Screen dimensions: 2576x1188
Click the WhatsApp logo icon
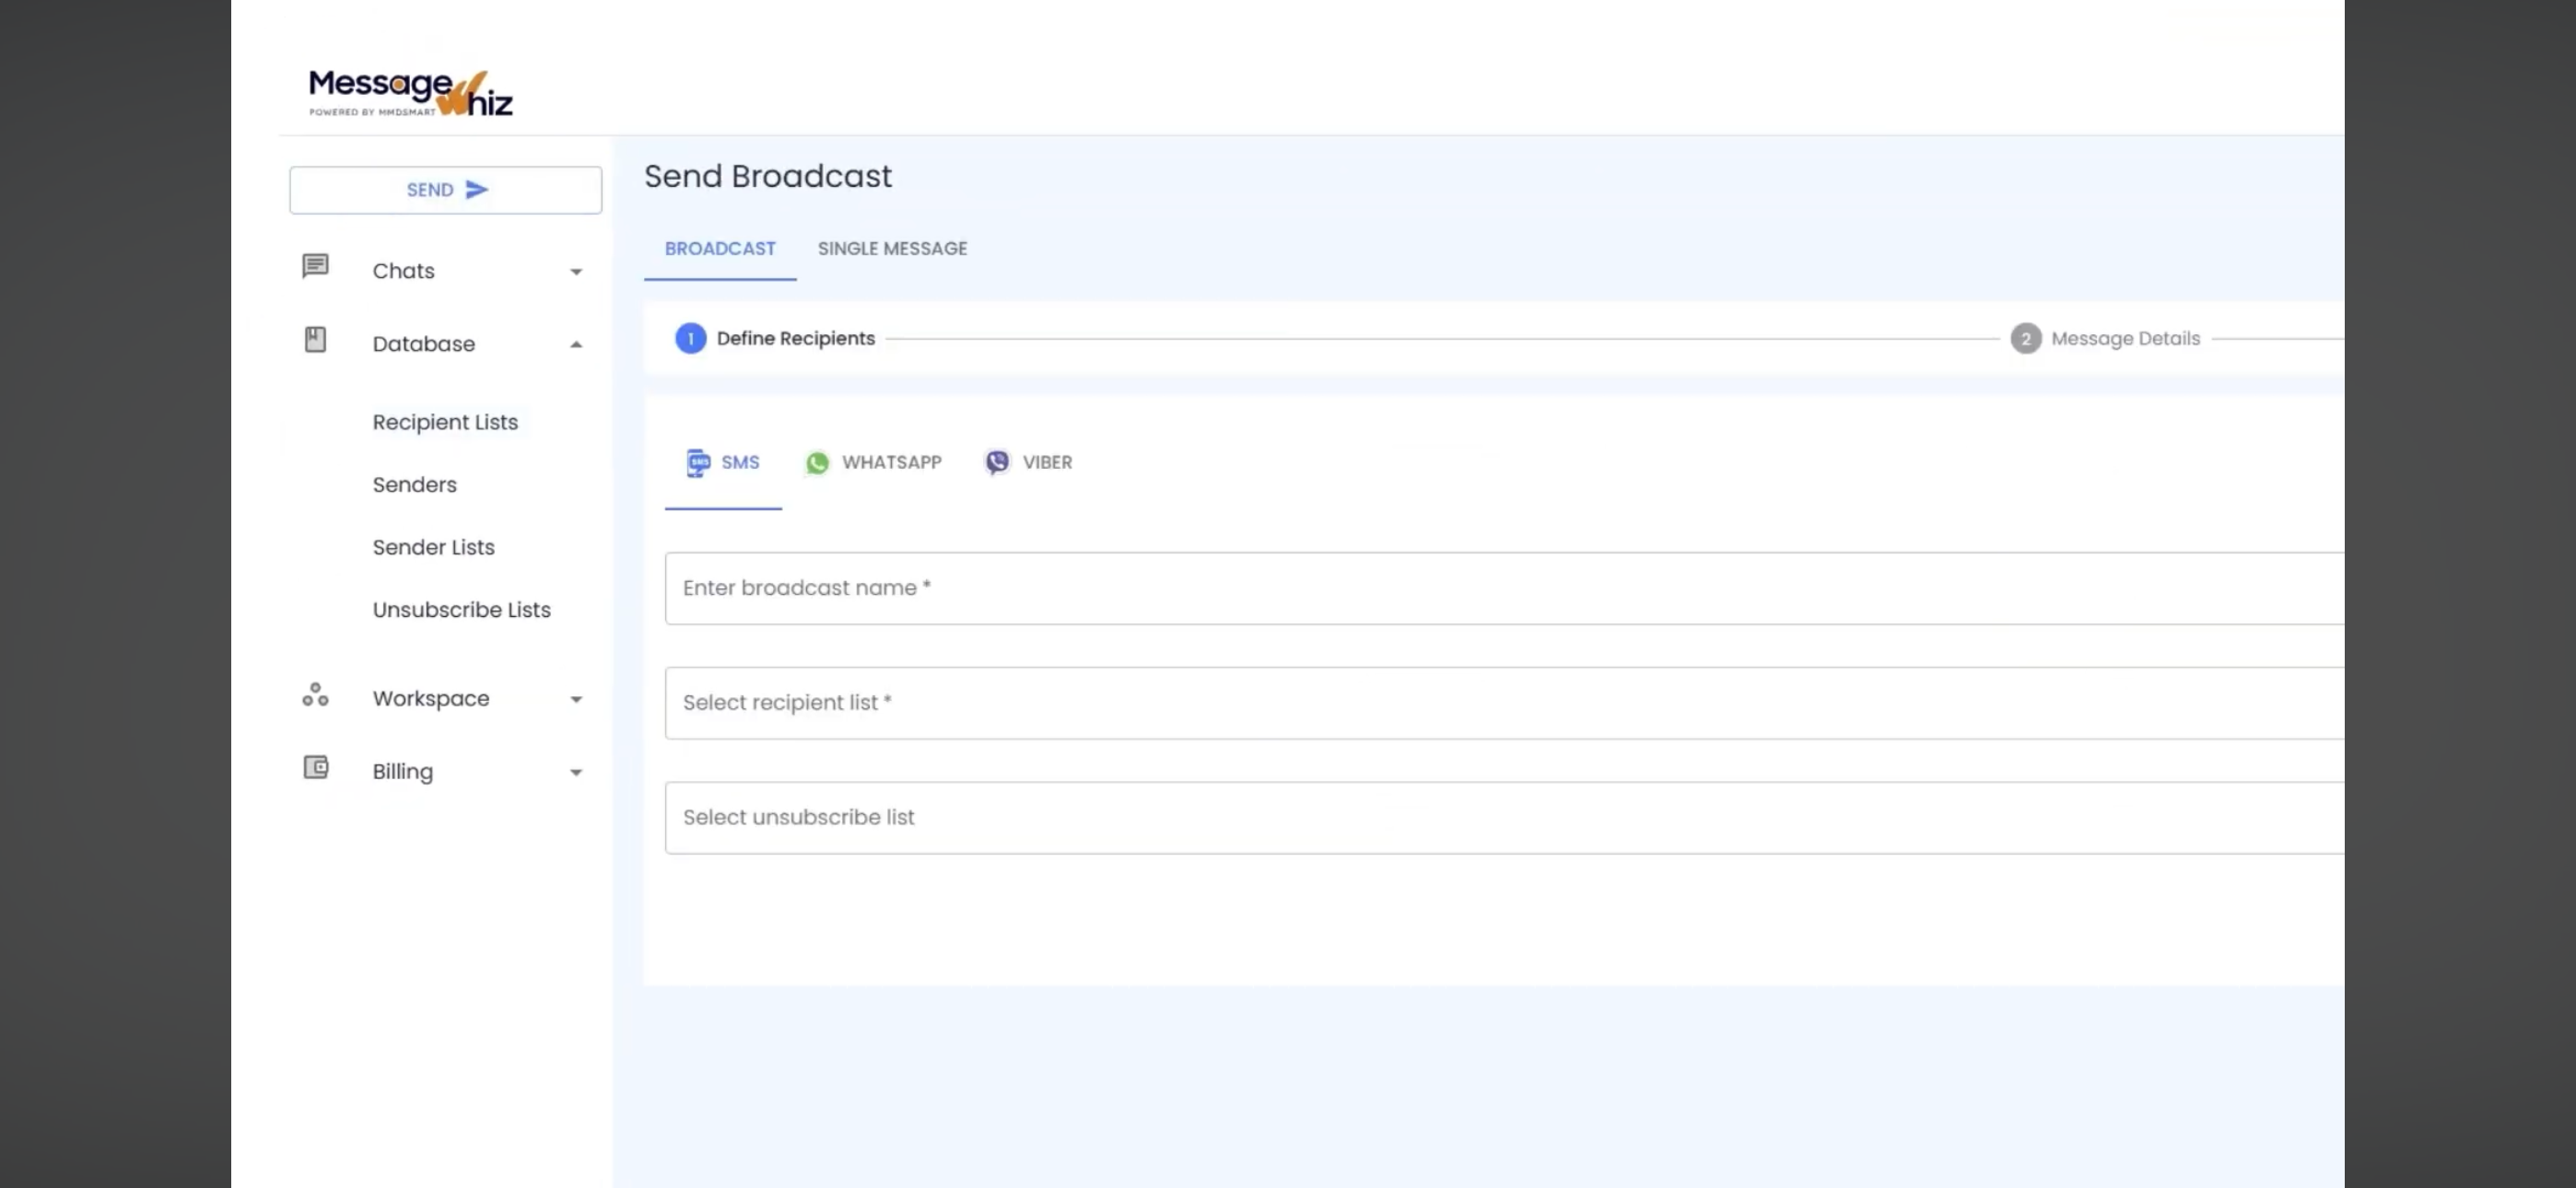coord(817,463)
